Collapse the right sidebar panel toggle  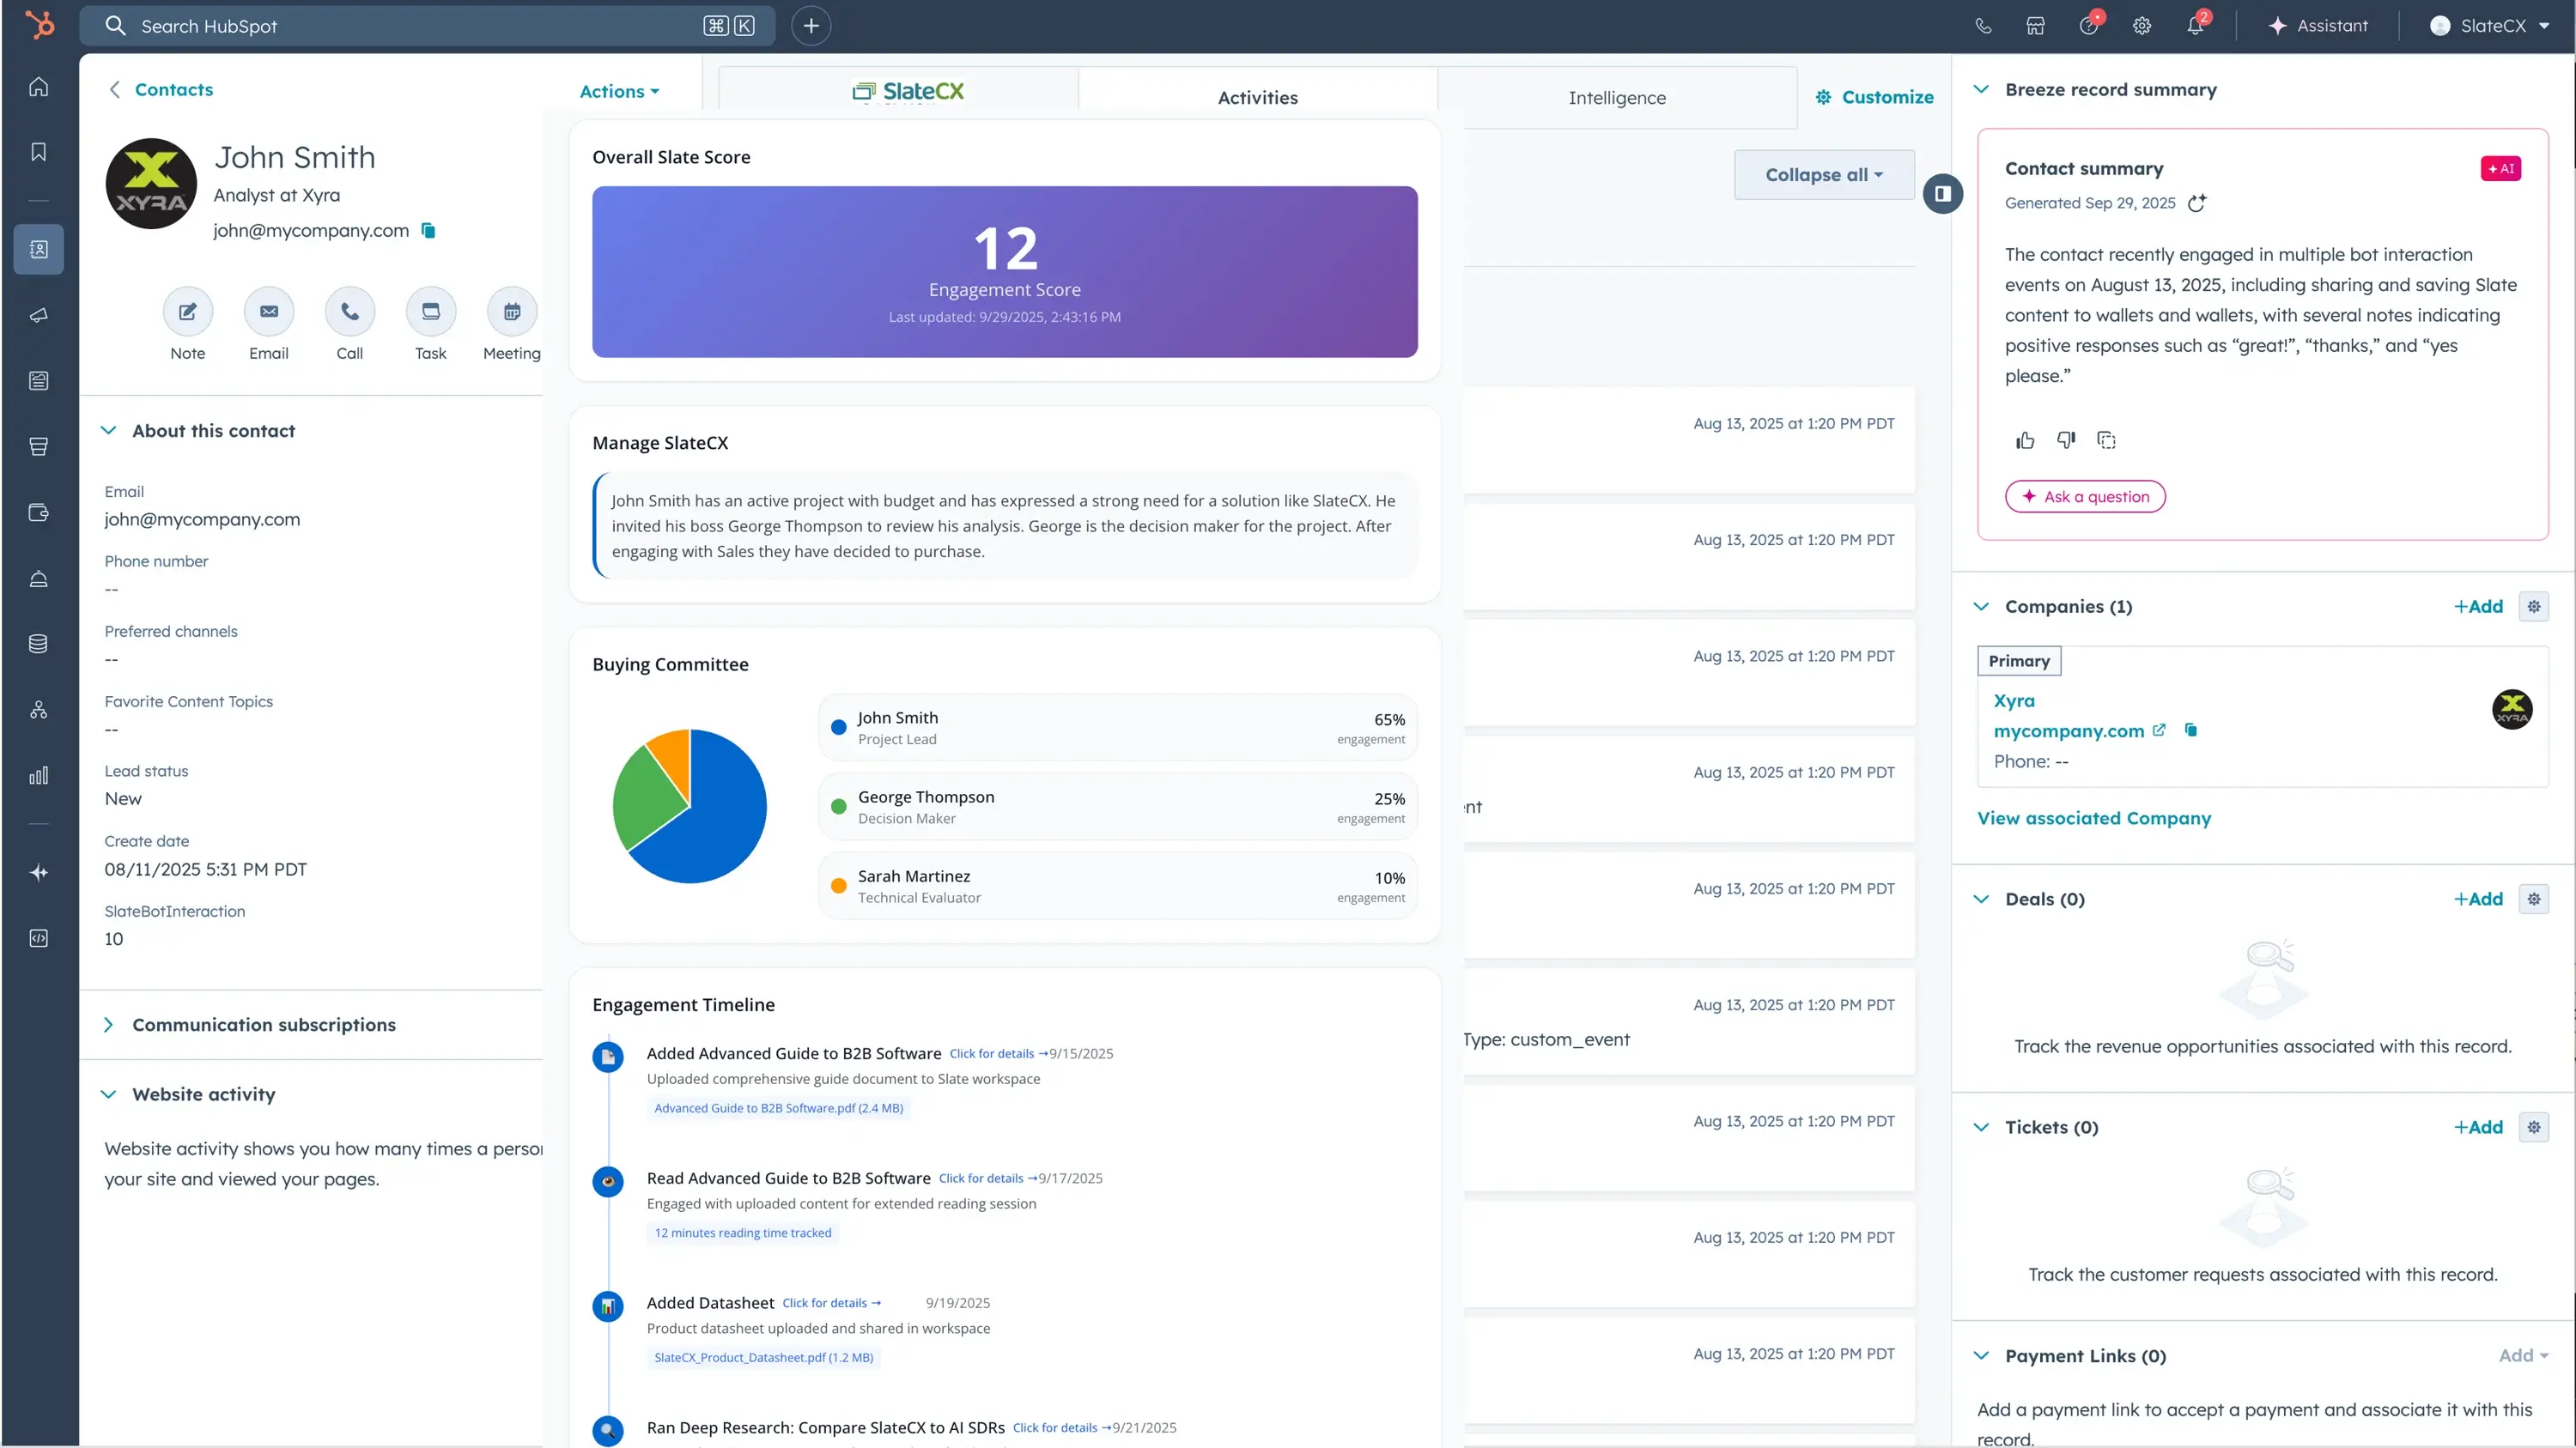1942,194
